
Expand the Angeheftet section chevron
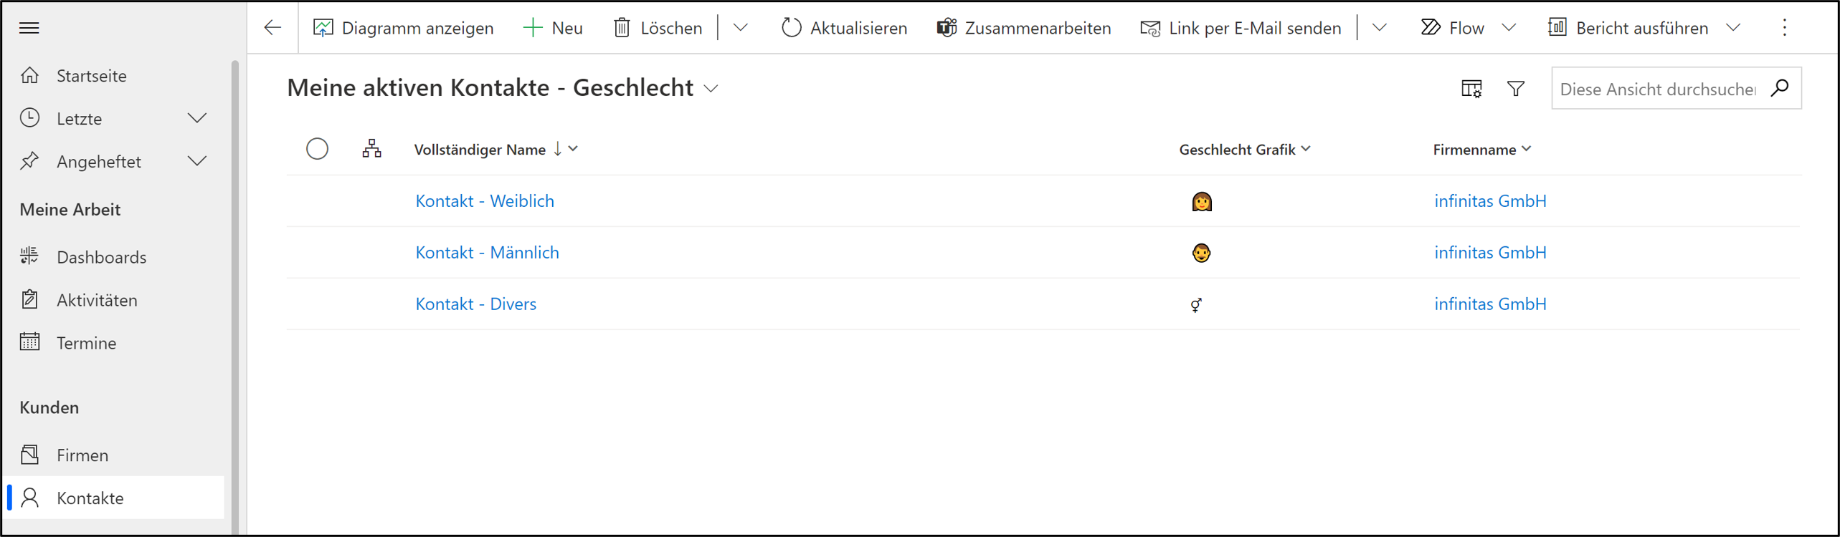coord(197,161)
